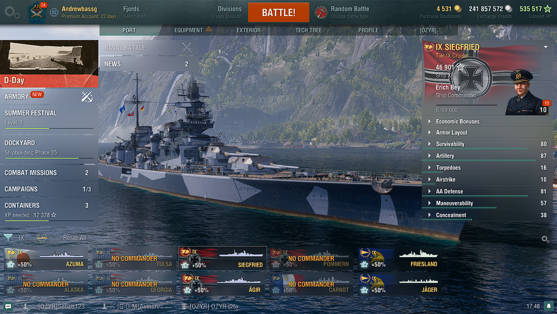Open the player clan emblem badge
This screenshot has width=557, height=314.
37,13
